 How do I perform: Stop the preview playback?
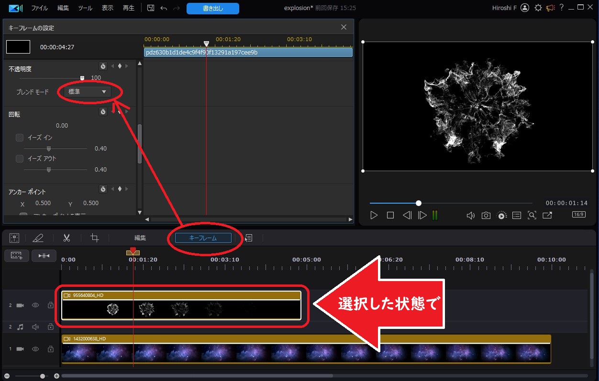click(x=390, y=216)
